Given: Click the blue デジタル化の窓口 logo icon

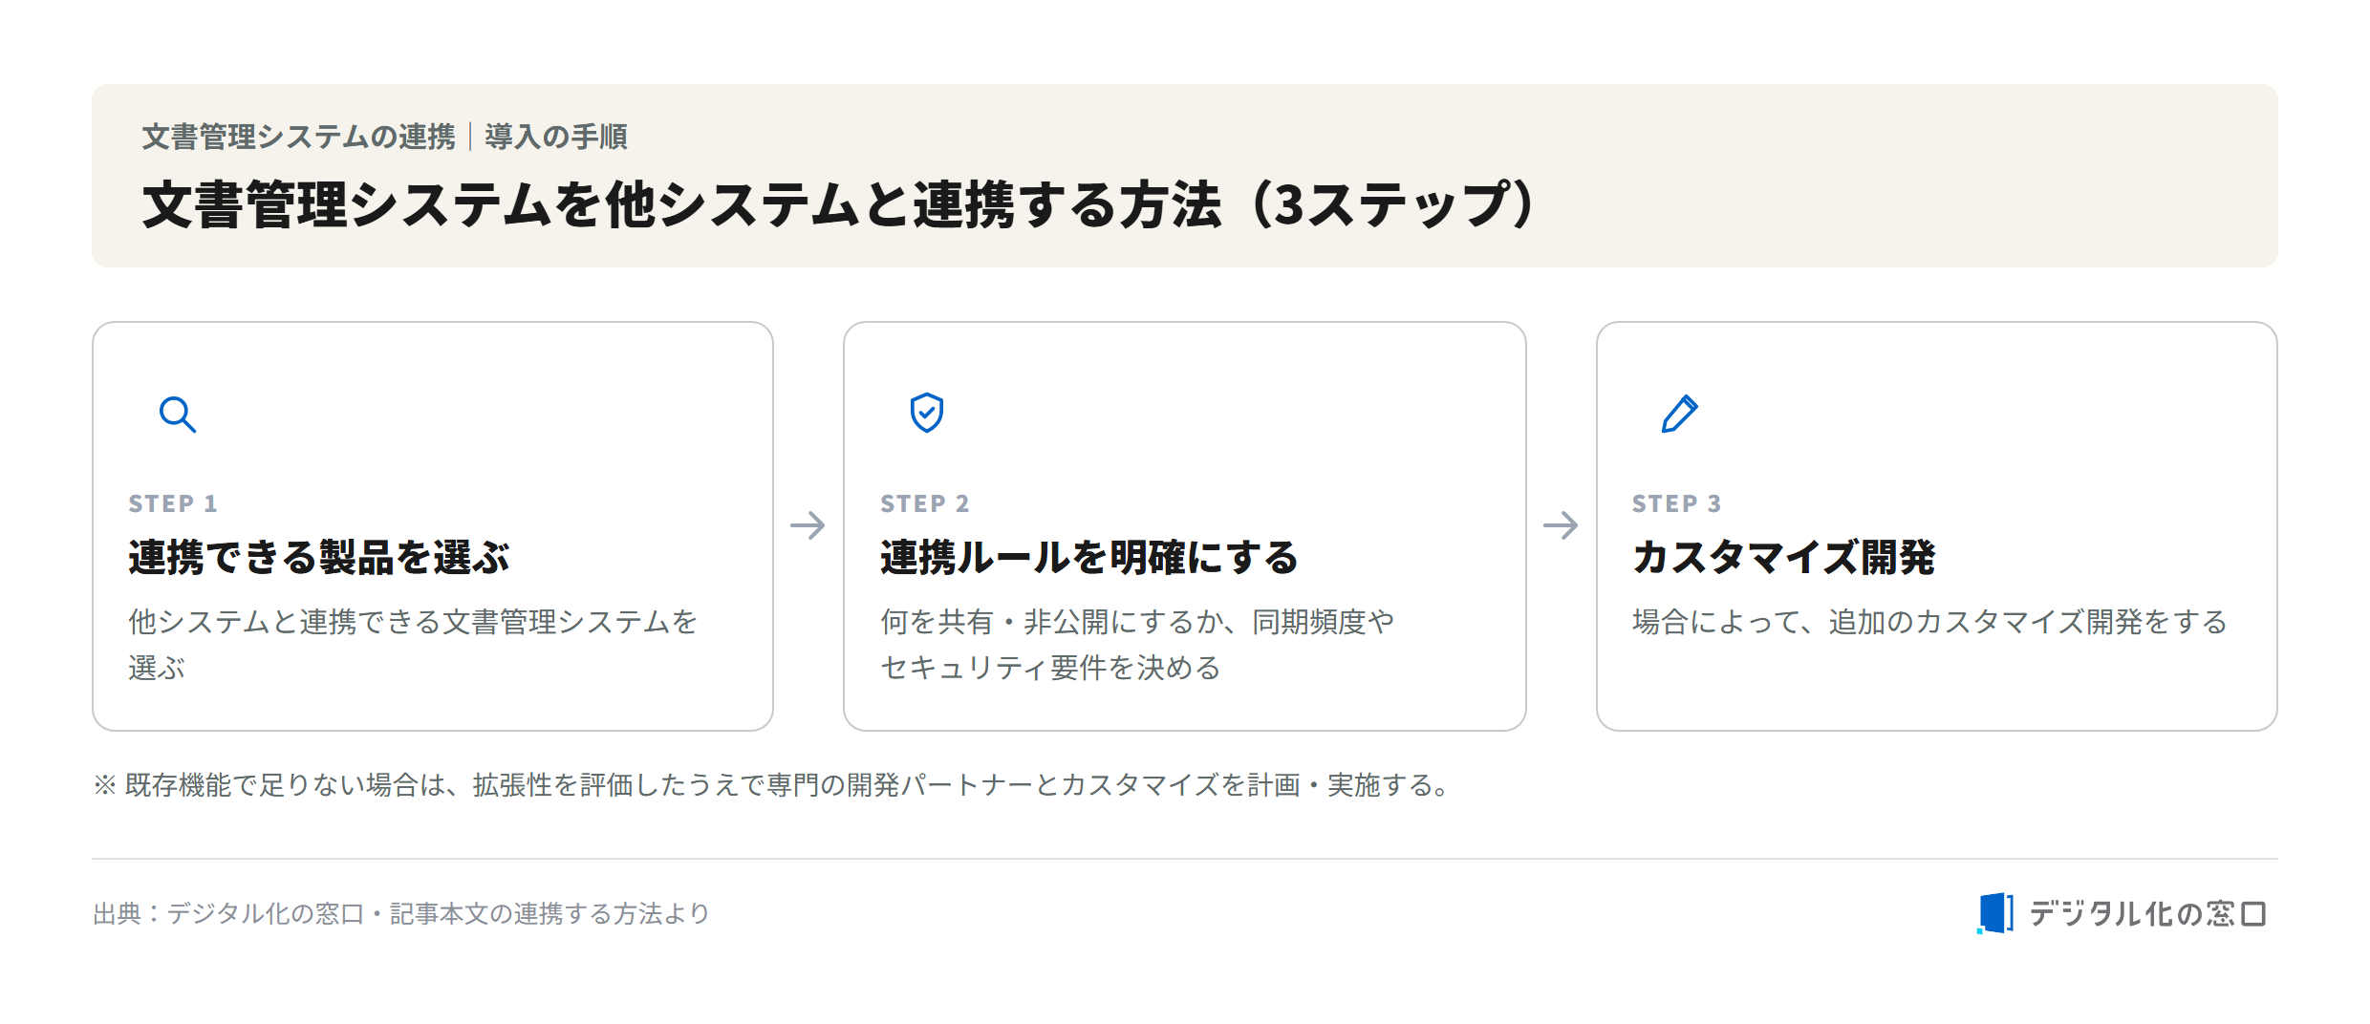Looking at the screenshot, I should point(1995,913).
